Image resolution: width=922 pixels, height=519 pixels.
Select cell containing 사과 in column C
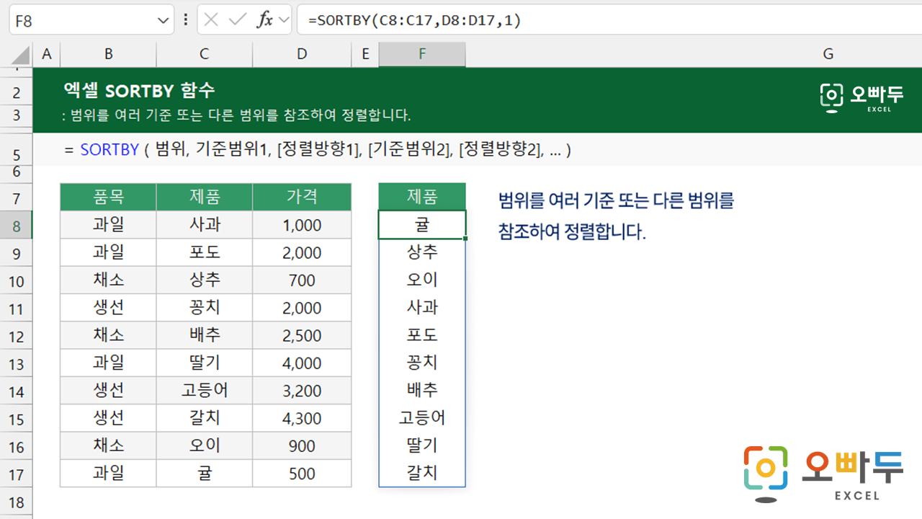coord(205,225)
